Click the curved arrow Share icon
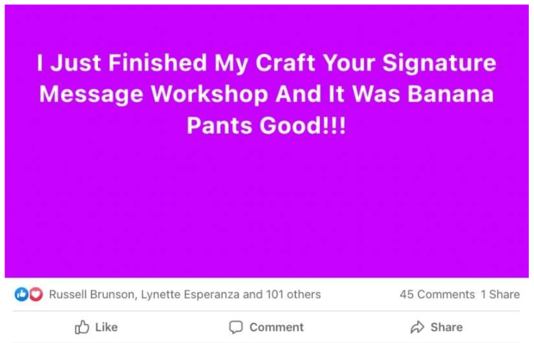The image size is (534, 343). coord(417,327)
